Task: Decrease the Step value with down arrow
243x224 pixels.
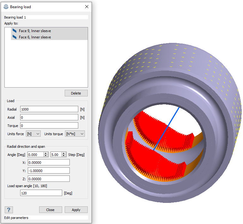Action: [x=64, y=156]
